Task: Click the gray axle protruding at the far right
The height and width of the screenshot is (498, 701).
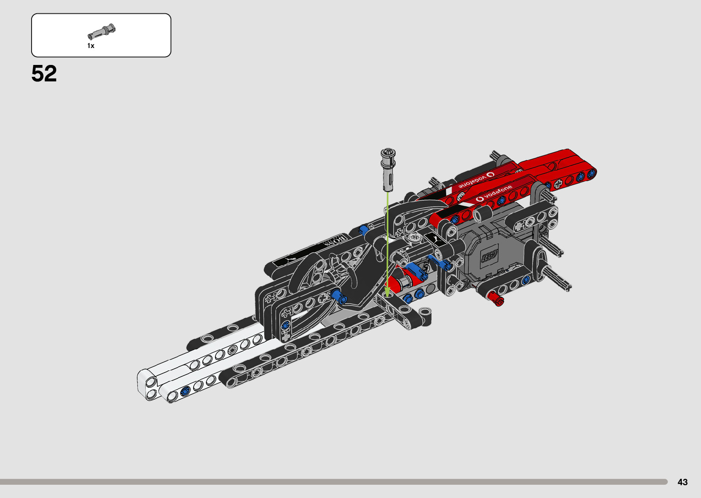Action: pyautogui.click(x=556, y=279)
